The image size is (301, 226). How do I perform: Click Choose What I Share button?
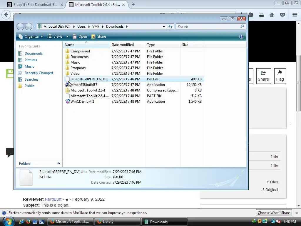274,213
